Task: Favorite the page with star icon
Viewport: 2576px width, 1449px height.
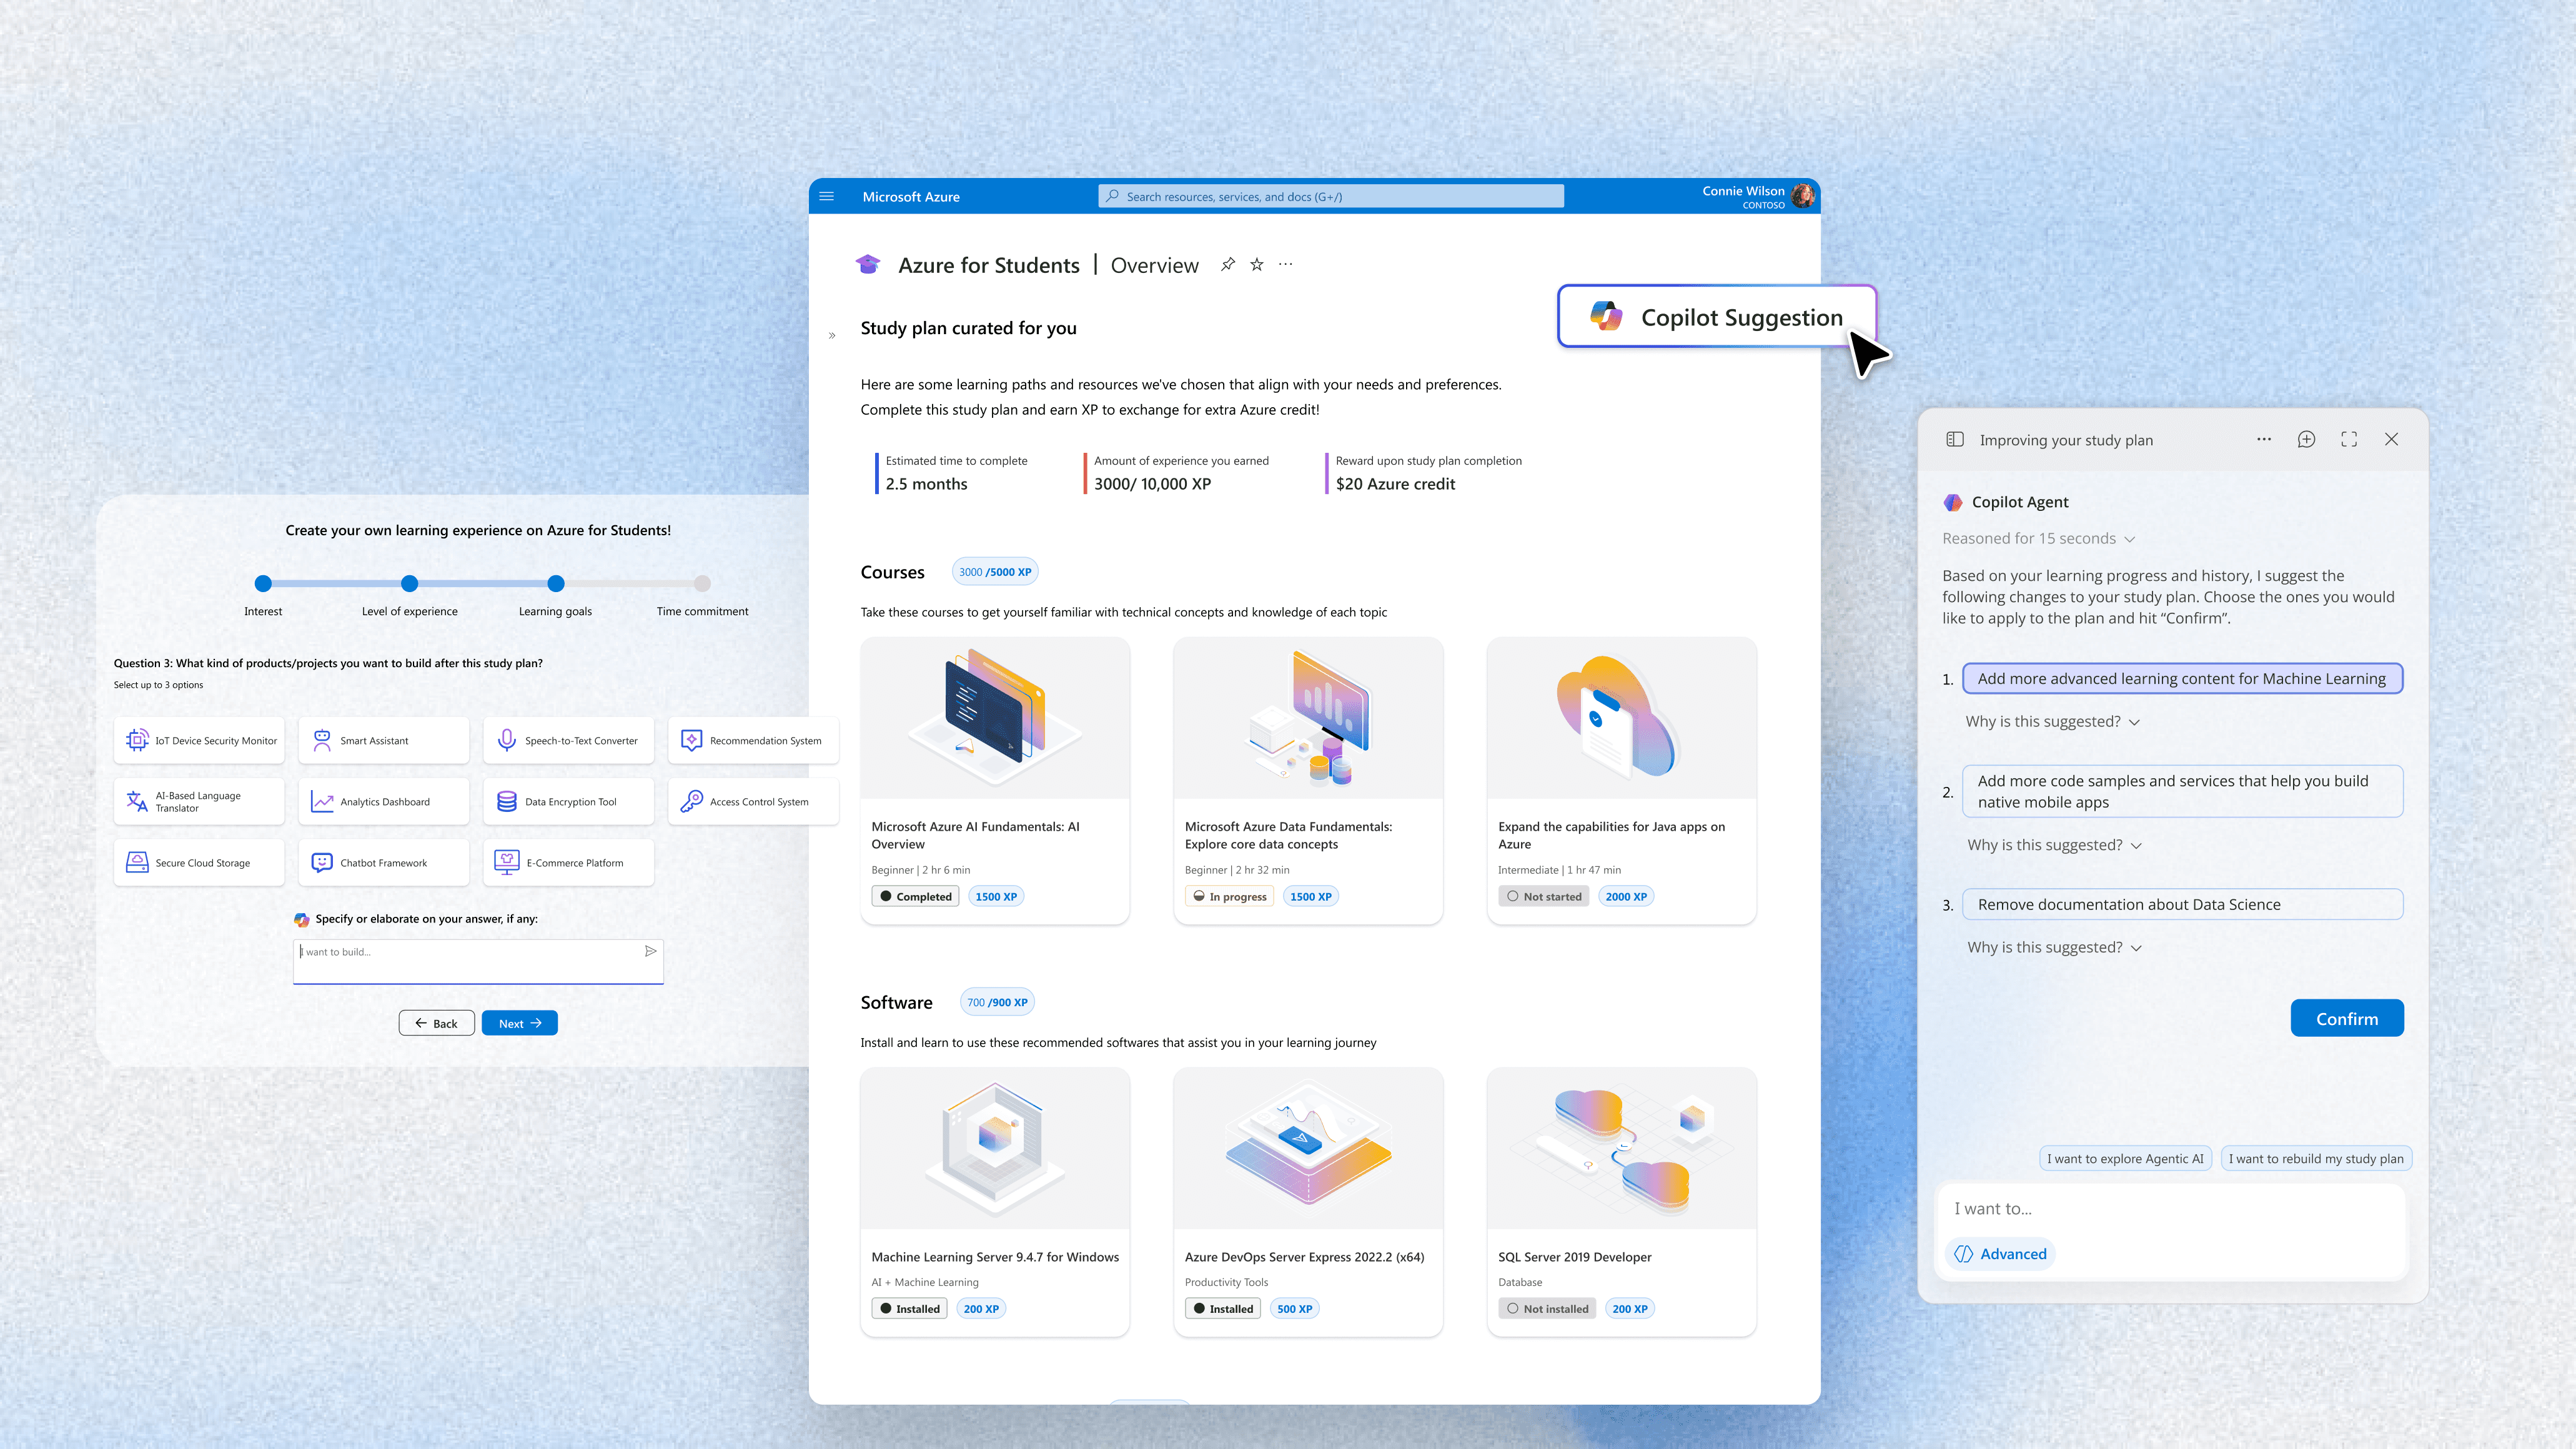Action: coord(1257,264)
